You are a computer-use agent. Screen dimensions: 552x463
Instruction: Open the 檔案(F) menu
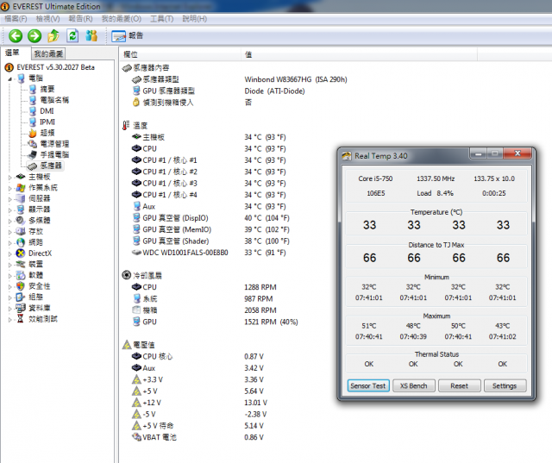point(16,19)
